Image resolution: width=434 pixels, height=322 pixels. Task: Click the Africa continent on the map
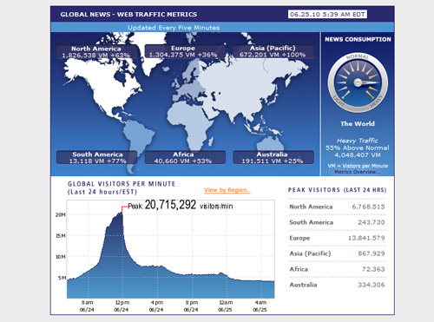188,124
